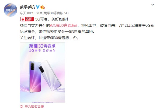Image resolution: width=156 pixels, height=109 pixels.
Task: Click the poster slogan 5G青春 美好如你
Action: (42, 50)
